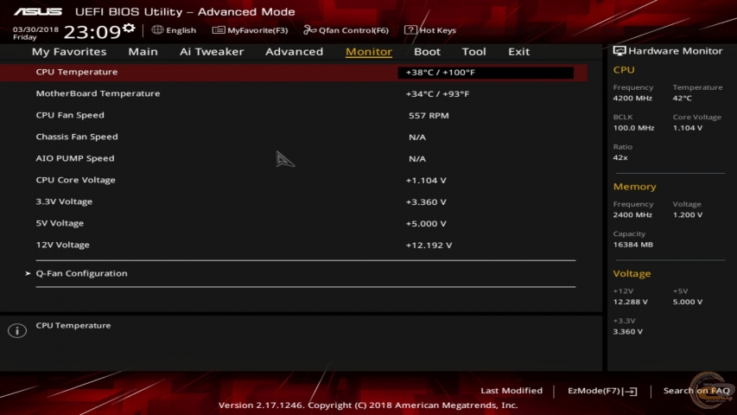Click the EzMode exit arrow icon
The width and height of the screenshot is (737, 415).
[631, 391]
